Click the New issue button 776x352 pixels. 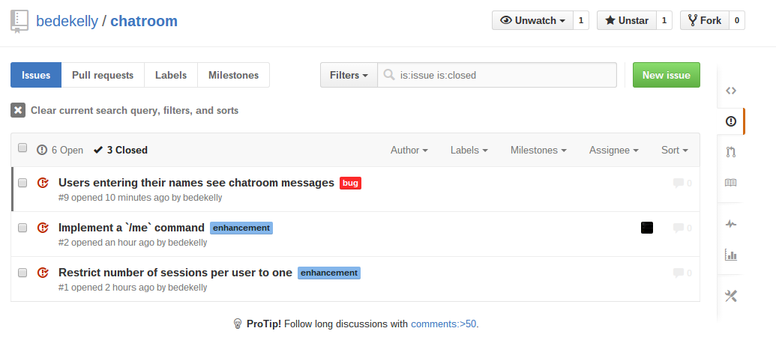click(666, 75)
